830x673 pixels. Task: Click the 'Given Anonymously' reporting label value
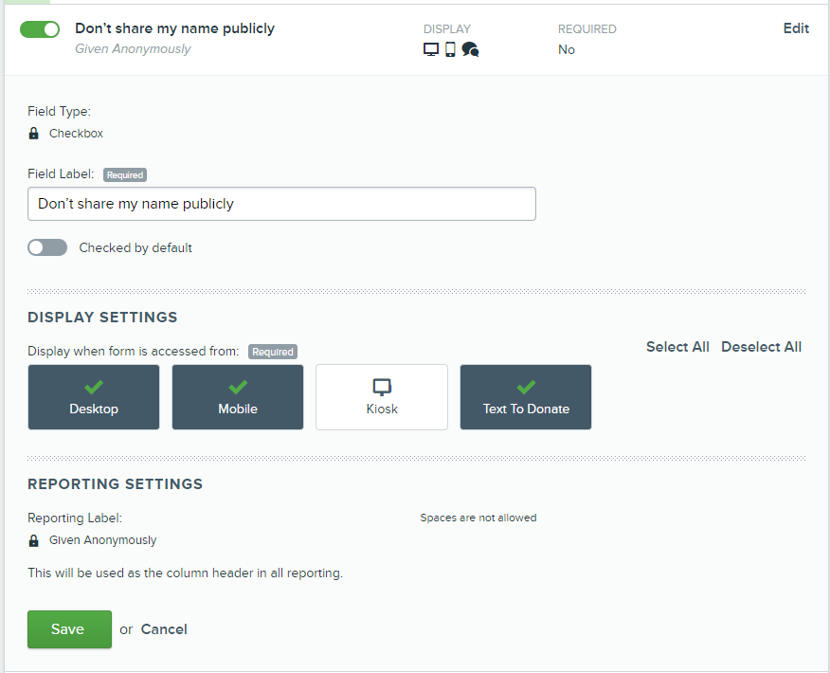tap(102, 540)
